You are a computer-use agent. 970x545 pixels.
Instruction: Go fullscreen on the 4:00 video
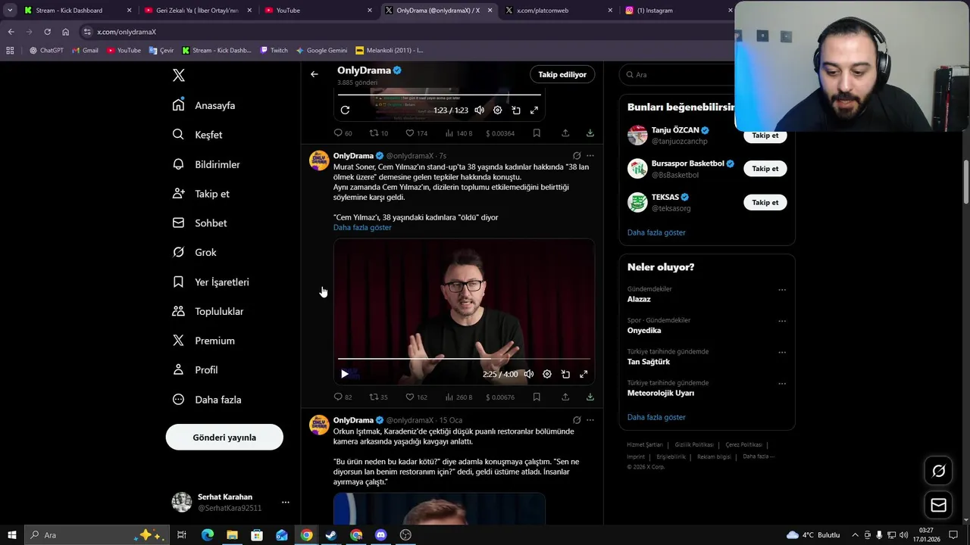pyautogui.click(x=584, y=374)
